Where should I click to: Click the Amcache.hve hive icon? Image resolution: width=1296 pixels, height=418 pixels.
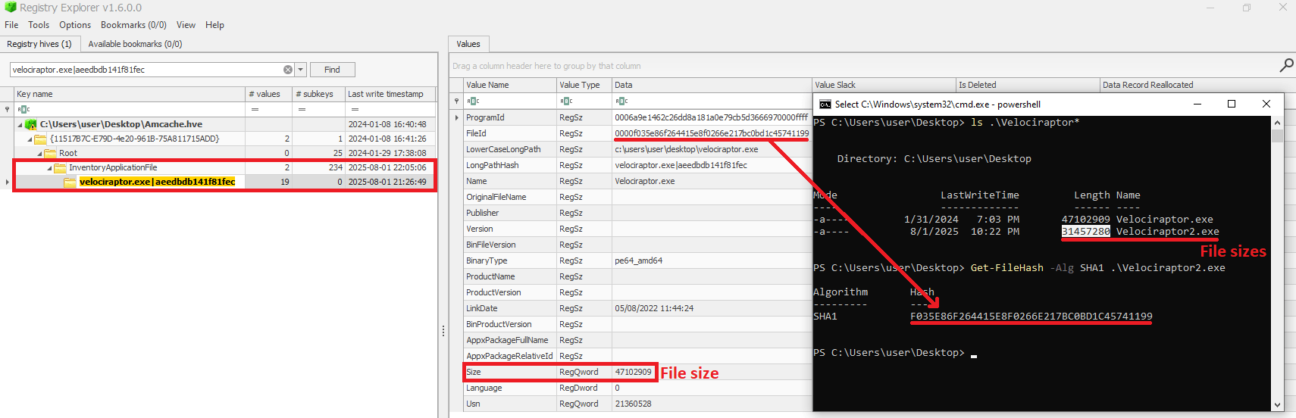[x=31, y=124]
